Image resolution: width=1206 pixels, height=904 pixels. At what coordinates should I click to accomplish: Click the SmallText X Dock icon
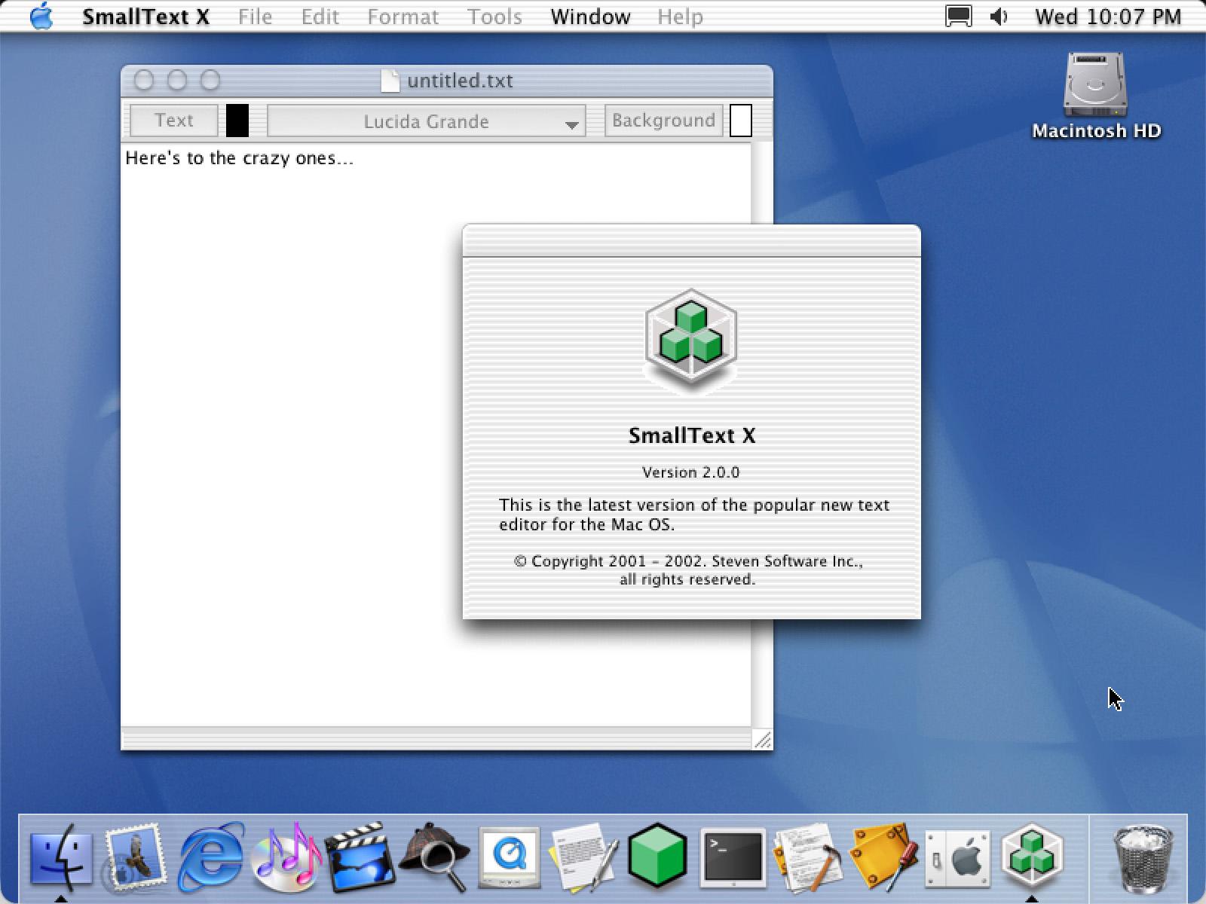tap(1031, 857)
